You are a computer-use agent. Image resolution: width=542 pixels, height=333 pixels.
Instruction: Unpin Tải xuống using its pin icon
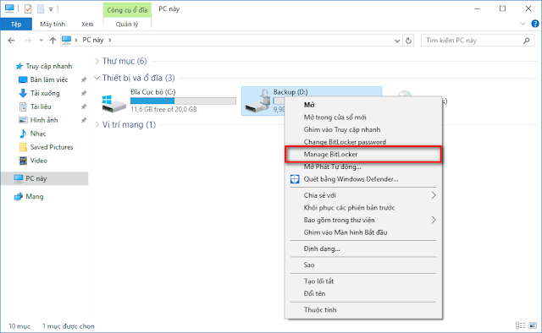tap(83, 93)
